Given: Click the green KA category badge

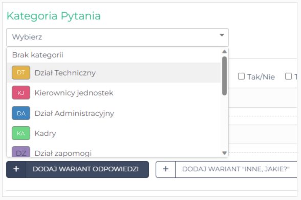Looking at the screenshot, I should (21, 133).
